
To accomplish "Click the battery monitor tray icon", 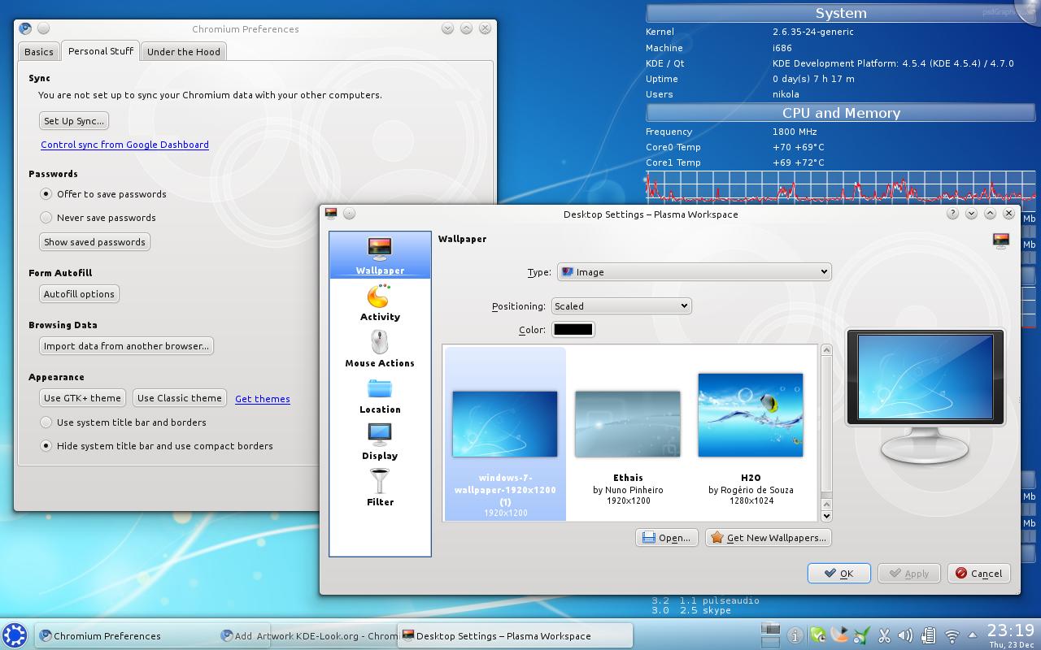I will [x=928, y=635].
